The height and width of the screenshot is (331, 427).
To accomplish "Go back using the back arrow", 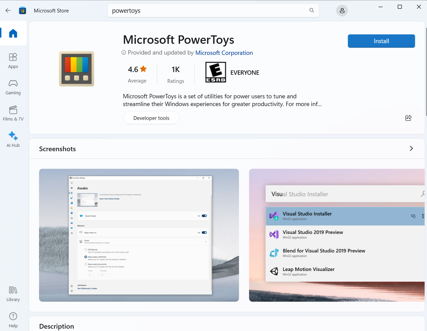I will (x=8, y=10).
